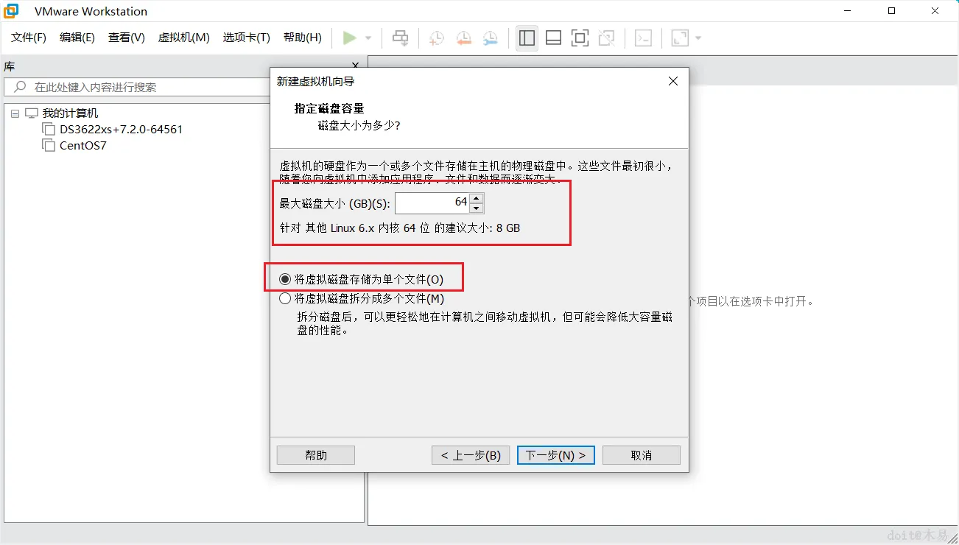Select 将虚拟磁盘存储为单个文件 radio button
Screen dimensions: 959x545
point(284,278)
